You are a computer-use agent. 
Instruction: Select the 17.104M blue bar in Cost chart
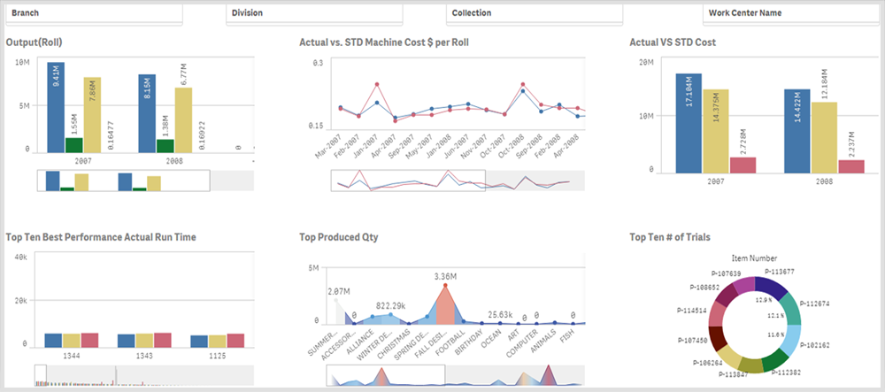click(x=689, y=123)
